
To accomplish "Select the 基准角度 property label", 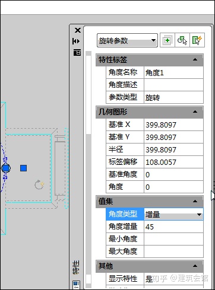I will coord(125,174).
